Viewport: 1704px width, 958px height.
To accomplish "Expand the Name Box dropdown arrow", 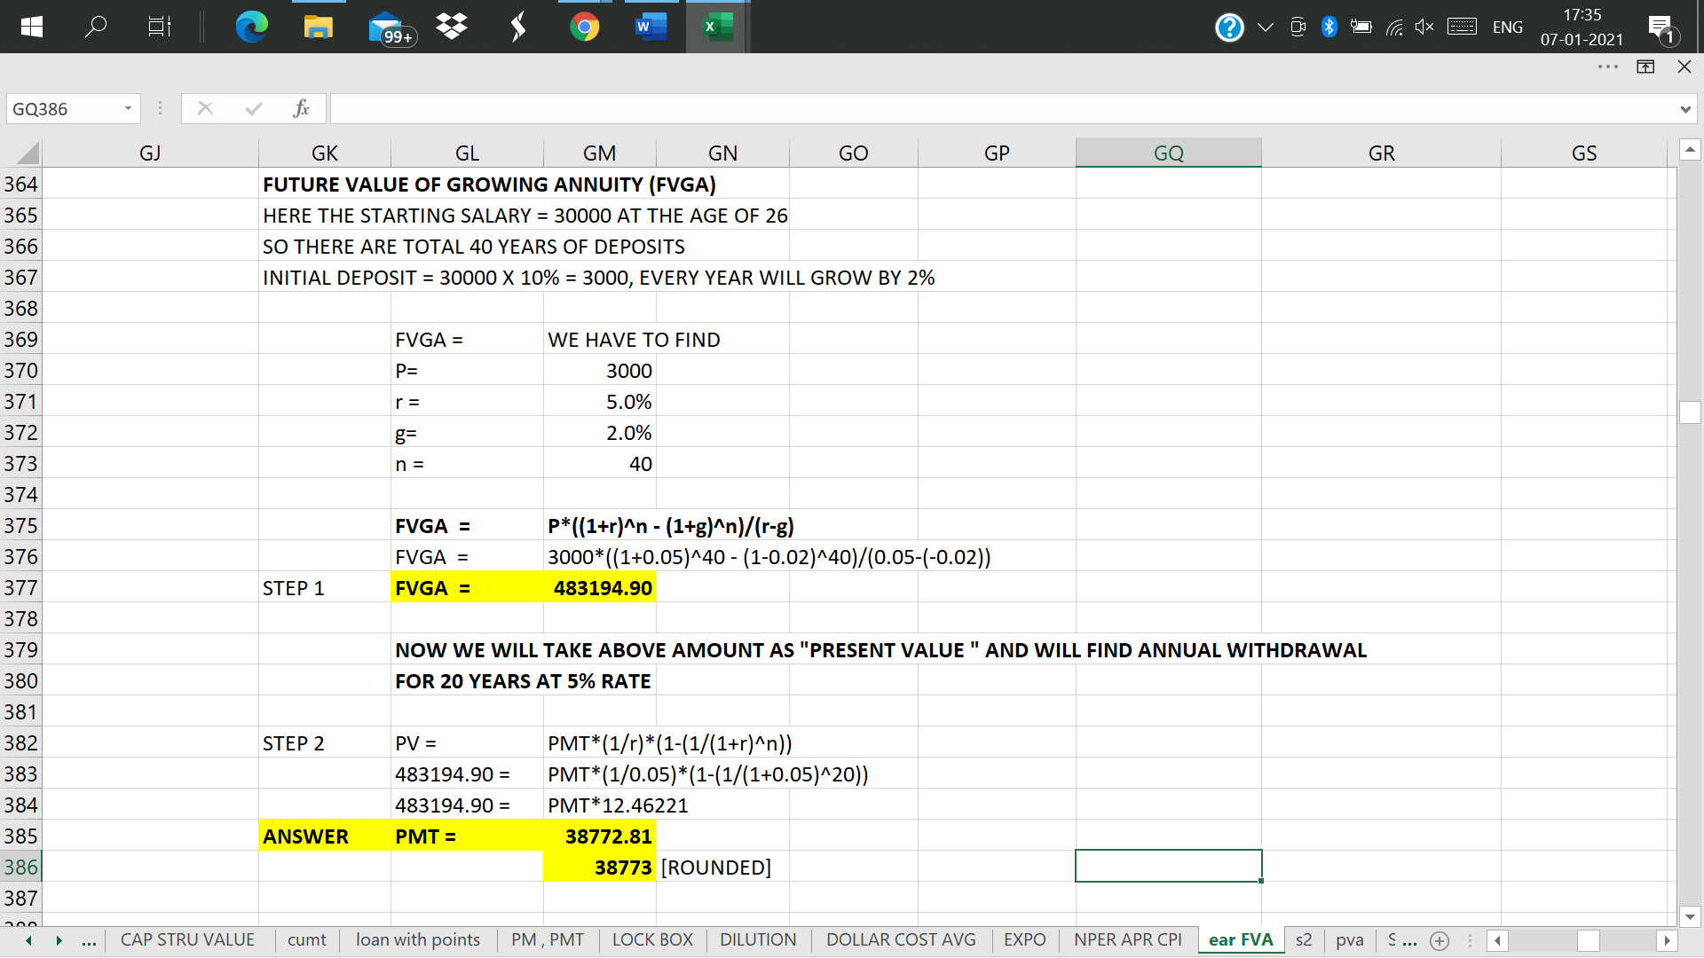I will pos(128,108).
